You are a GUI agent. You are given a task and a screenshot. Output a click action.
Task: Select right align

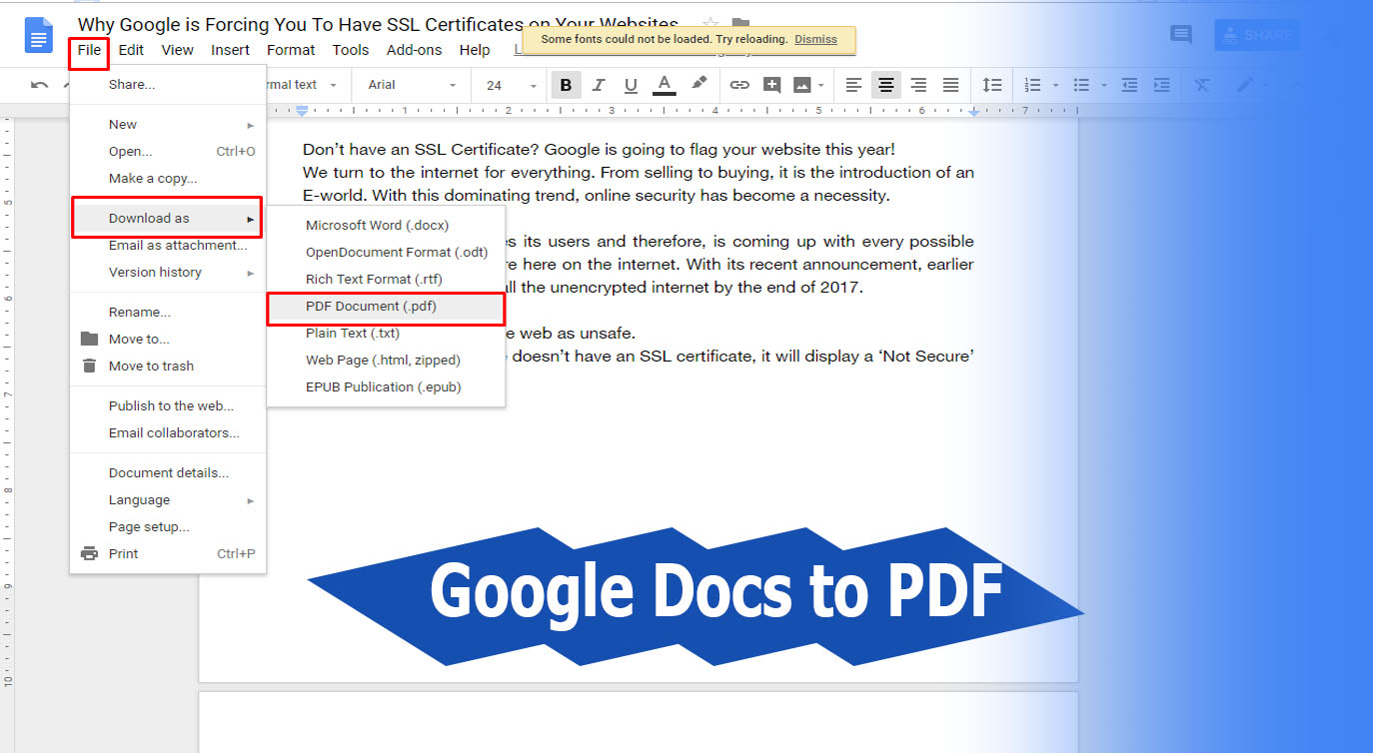918,85
